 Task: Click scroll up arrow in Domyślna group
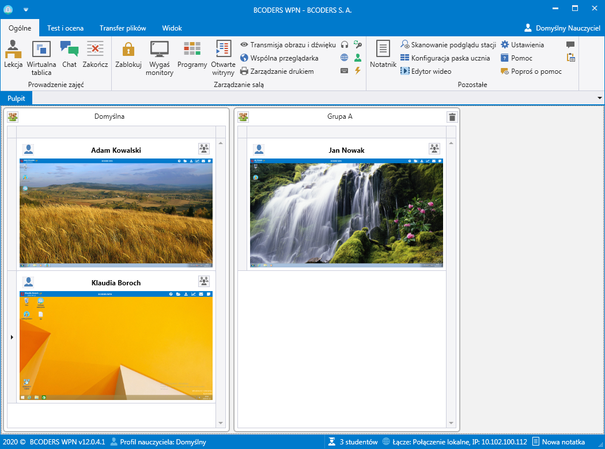point(221,144)
